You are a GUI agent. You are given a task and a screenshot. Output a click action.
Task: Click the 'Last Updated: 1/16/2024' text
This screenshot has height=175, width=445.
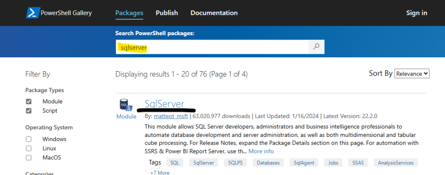[x=288, y=116]
